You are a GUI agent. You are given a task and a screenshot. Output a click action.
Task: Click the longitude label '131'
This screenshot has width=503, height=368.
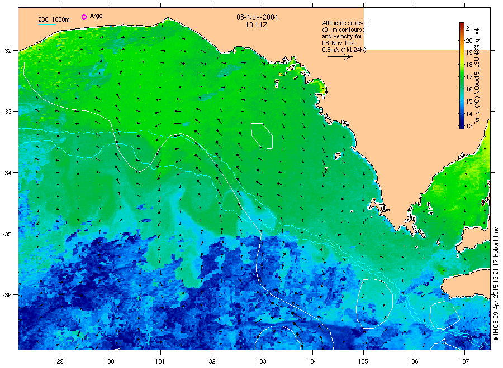(x=160, y=361)
